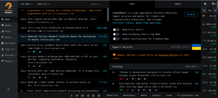The height and width of the screenshot is (98, 218).
Task: Click the CryptoPanic wolf logo
Action: (9, 8)
